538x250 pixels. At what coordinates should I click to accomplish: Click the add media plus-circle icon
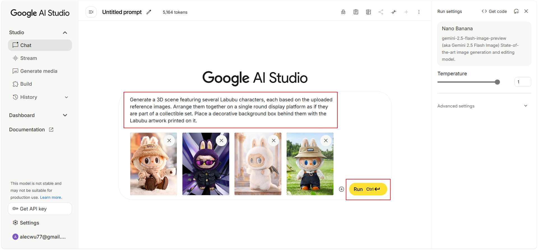pyautogui.click(x=341, y=189)
